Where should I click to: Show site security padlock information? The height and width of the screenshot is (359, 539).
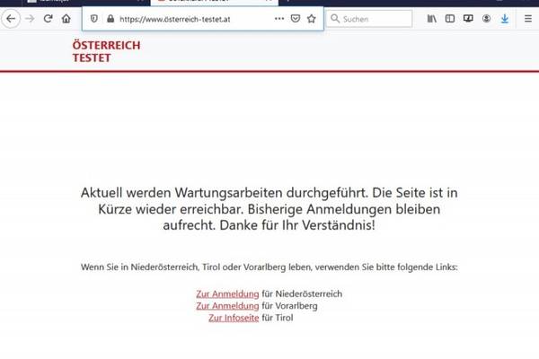(111, 18)
